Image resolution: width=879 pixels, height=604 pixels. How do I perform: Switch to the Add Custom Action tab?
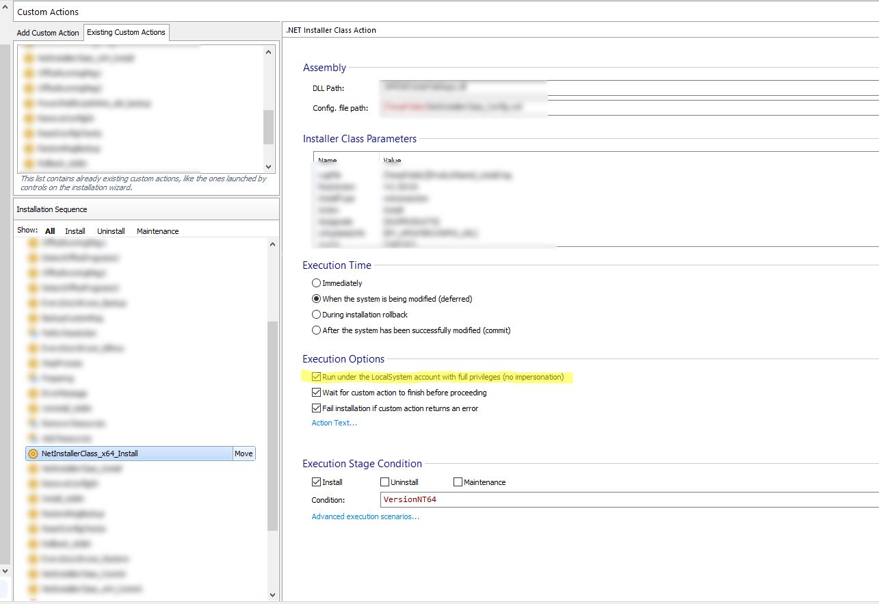click(48, 33)
